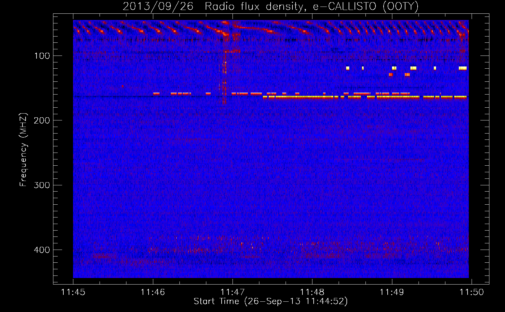Select the 11:45 time tick label
Screen dimensions: 505x312
(x=73, y=292)
